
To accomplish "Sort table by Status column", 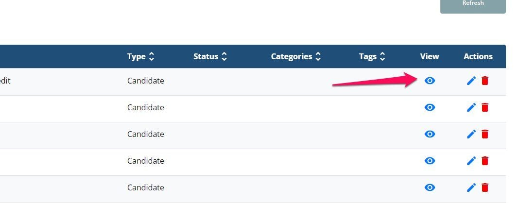I will 210,56.
